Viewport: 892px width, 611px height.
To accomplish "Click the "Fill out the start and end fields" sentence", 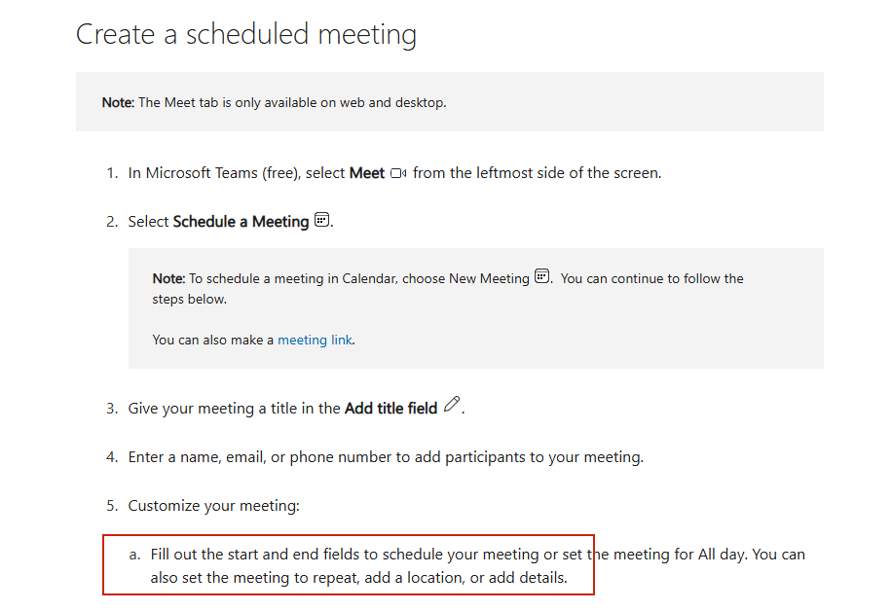I will tap(263, 555).
